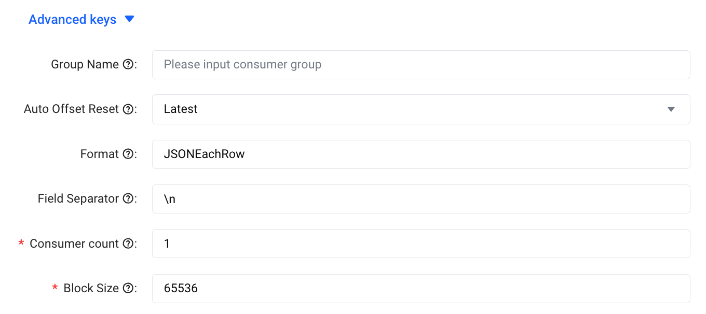Open the Block Size help icon
Viewport: 706px width, 314px height.
(128, 289)
